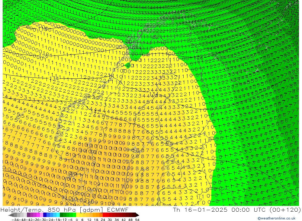The width and height of the screenshot is (302, 221).
Task: Click the "00:00 UTC" time text
Action: pos(249,210)
